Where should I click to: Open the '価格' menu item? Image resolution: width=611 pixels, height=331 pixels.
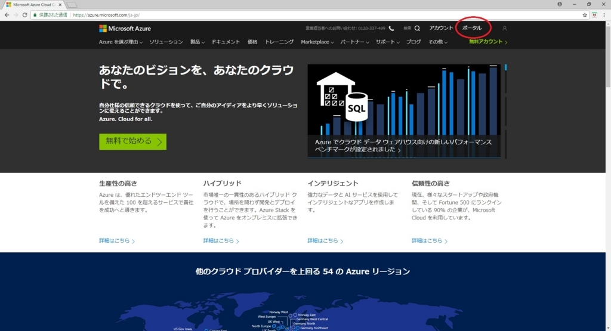[x=252, y=42]
